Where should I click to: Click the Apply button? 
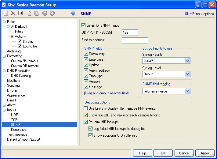click(x=205, y=153)
